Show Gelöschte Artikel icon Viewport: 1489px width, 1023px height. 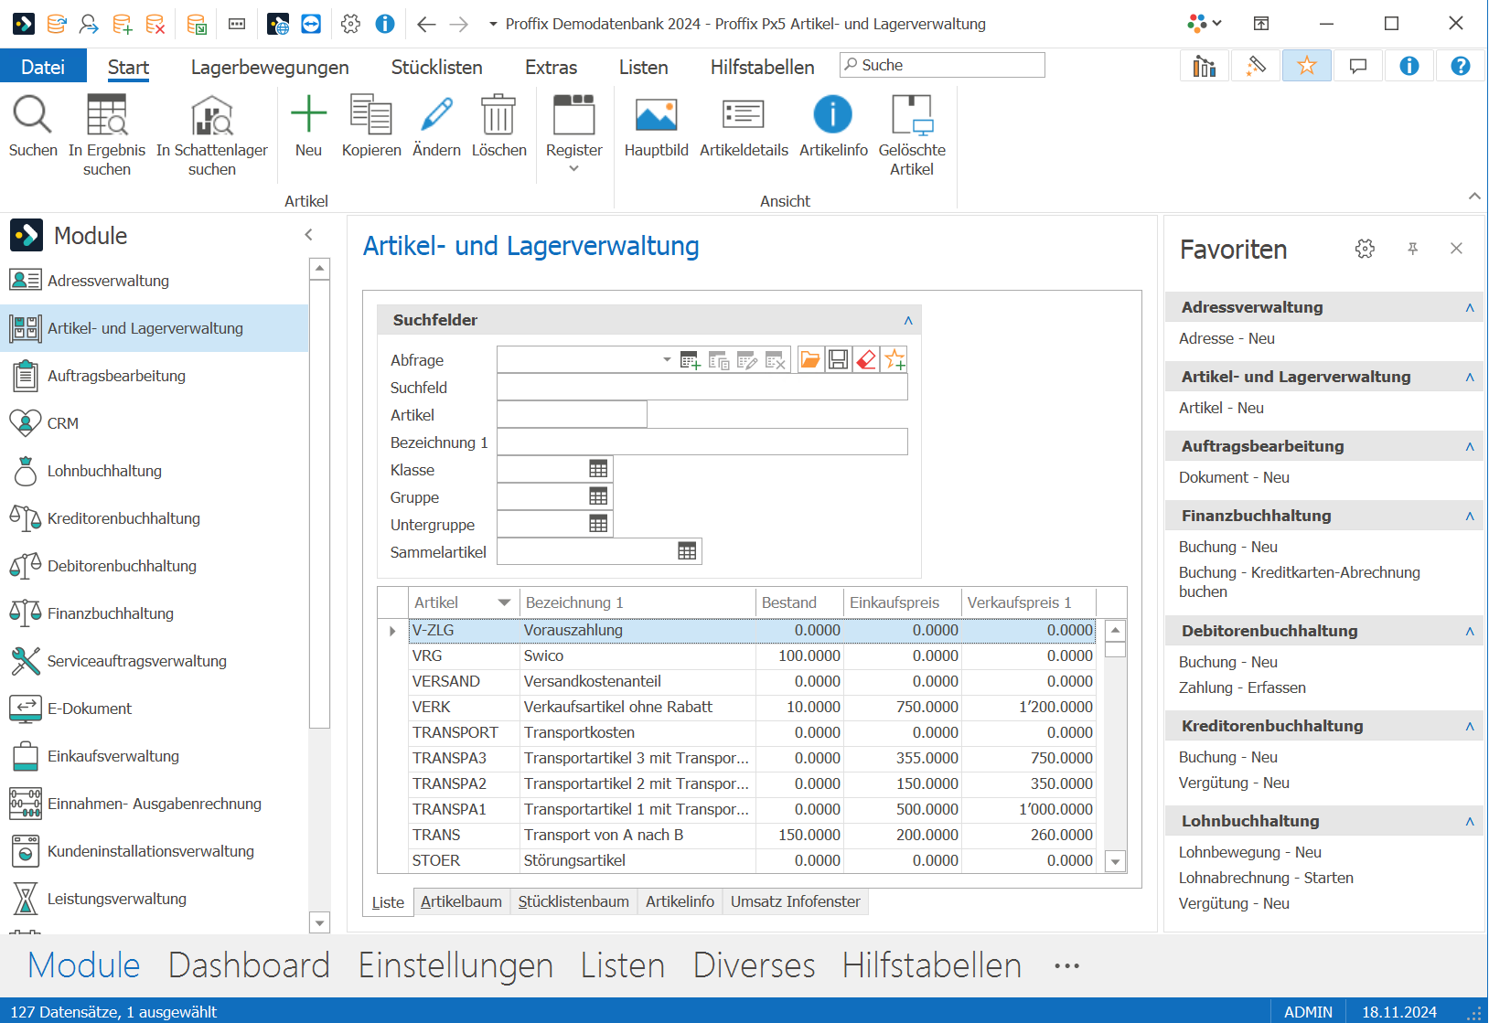click(912, 115)
